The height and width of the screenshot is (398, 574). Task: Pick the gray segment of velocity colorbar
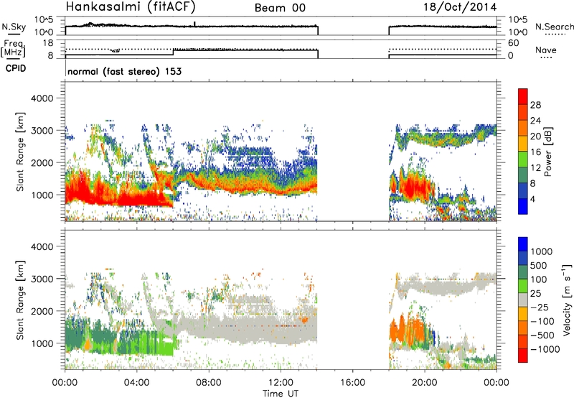tap(523, 300)
